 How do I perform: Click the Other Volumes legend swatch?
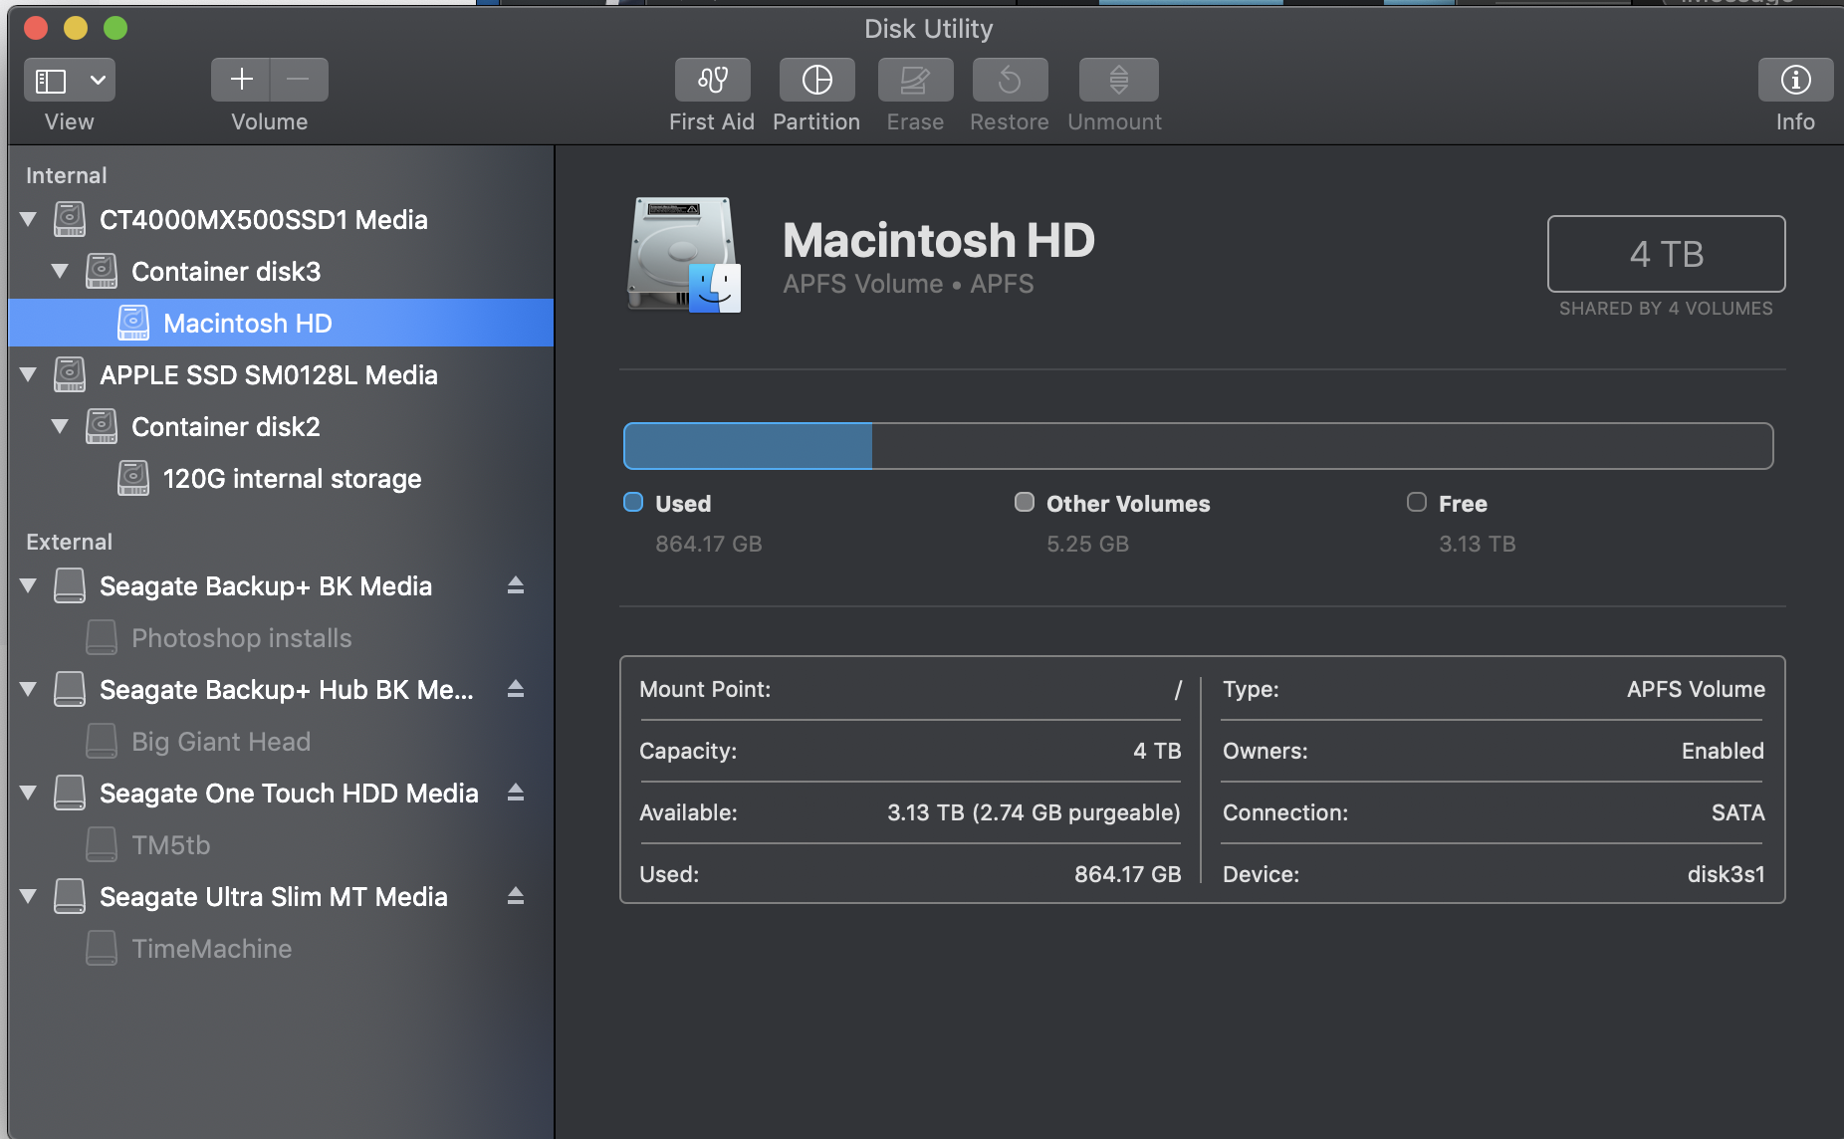coord(1025,502)
